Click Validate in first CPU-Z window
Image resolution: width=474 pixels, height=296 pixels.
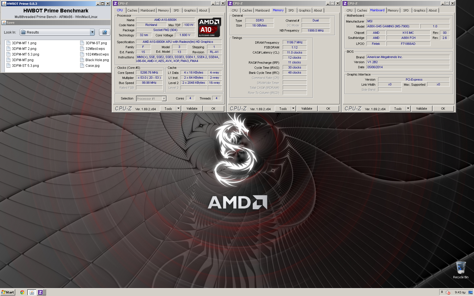192,109
